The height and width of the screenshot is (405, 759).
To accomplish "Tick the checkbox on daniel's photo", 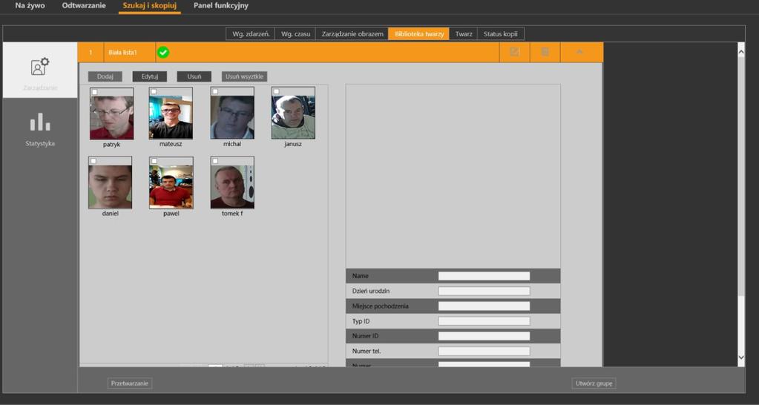I will click(93, 161).
